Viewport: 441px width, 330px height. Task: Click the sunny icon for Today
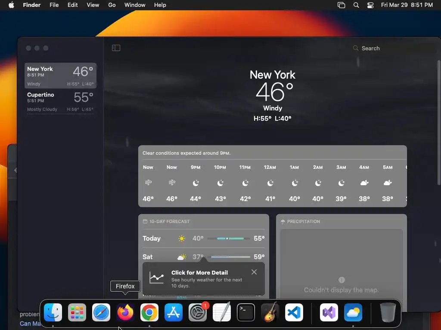coord(182,238)
